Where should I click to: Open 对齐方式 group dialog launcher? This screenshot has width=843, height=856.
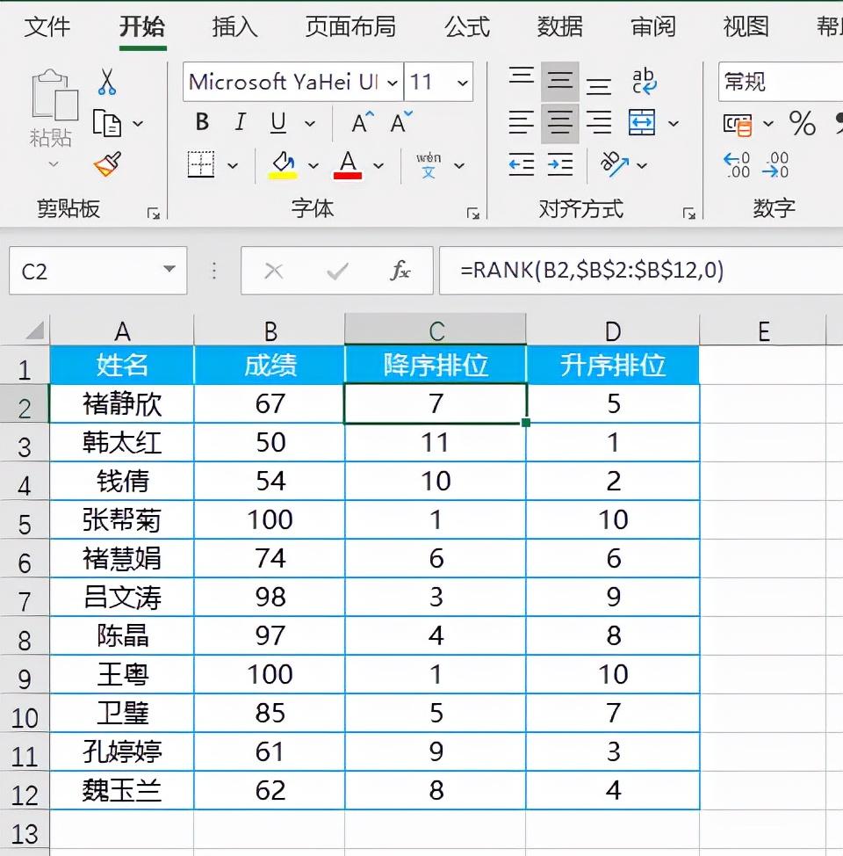coord(689,214)
